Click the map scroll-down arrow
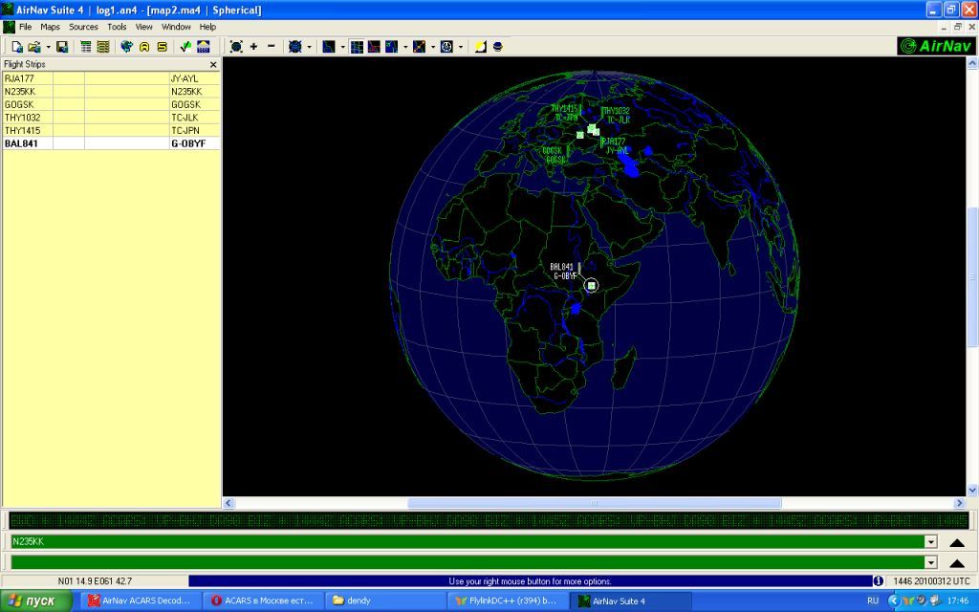Viewport: 979px width, 612px height. point(972,491)
